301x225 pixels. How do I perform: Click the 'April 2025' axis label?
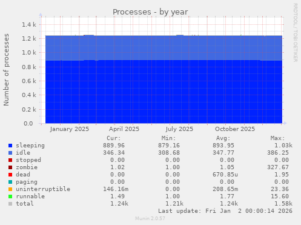tap(124, 129)
